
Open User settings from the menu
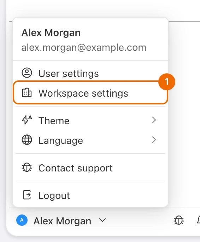(x=90, y=73)
